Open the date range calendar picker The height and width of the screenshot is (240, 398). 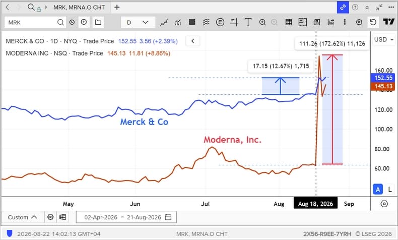pyautogui.click(x=168, y=217)
